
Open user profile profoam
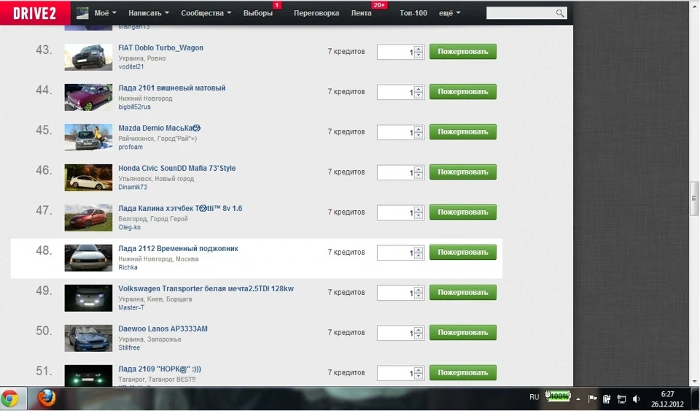pyautogui.click(x=131, y=147)
